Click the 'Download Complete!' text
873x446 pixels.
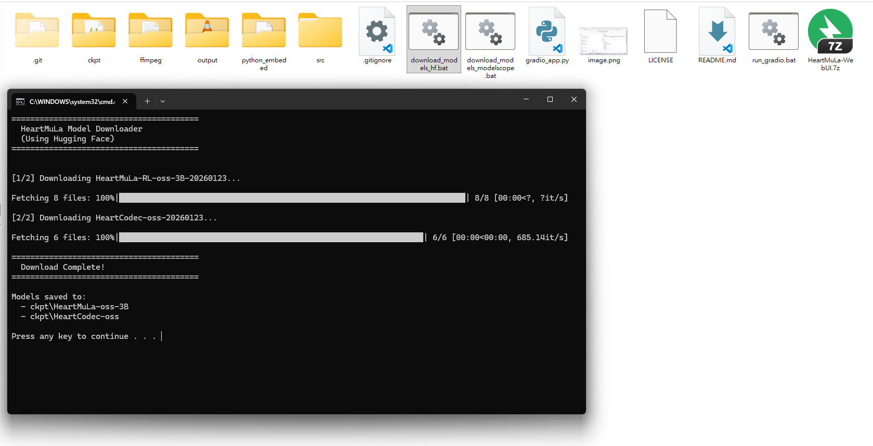pos(63,267)
